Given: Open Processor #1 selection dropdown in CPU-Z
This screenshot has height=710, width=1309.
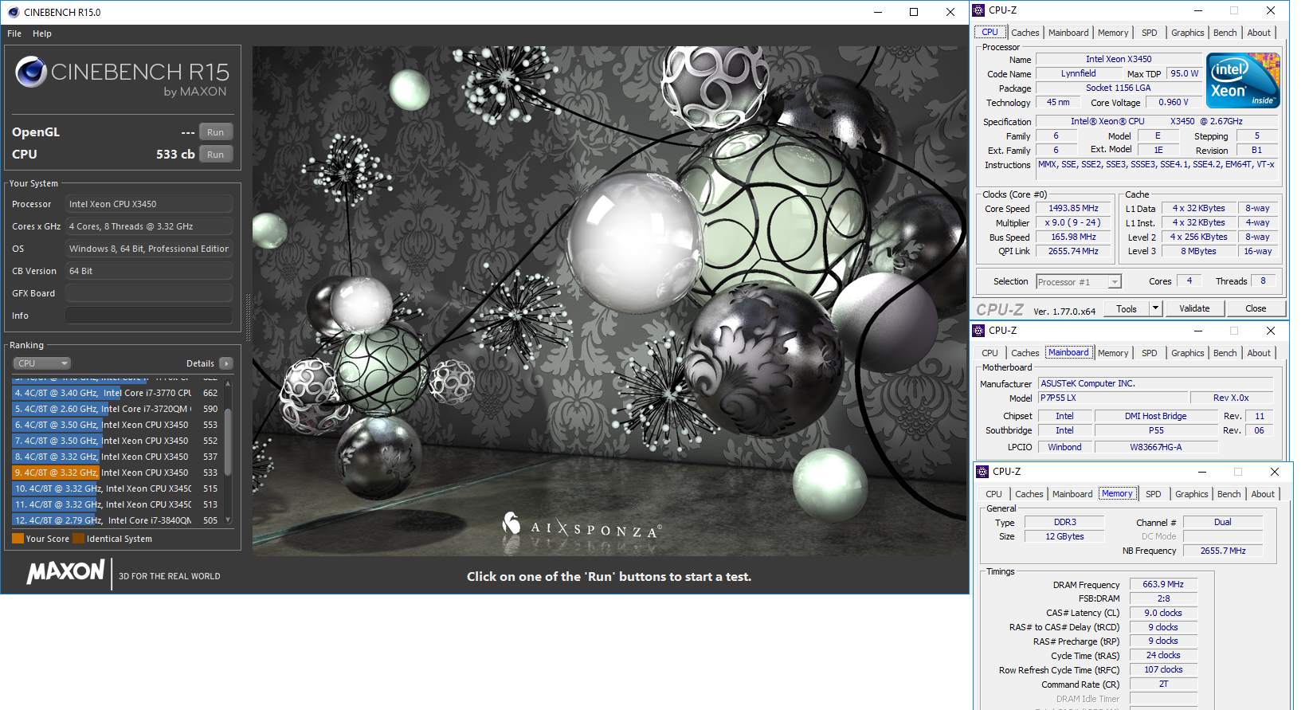Looking at the screenshot, I should coord(1079,282).
